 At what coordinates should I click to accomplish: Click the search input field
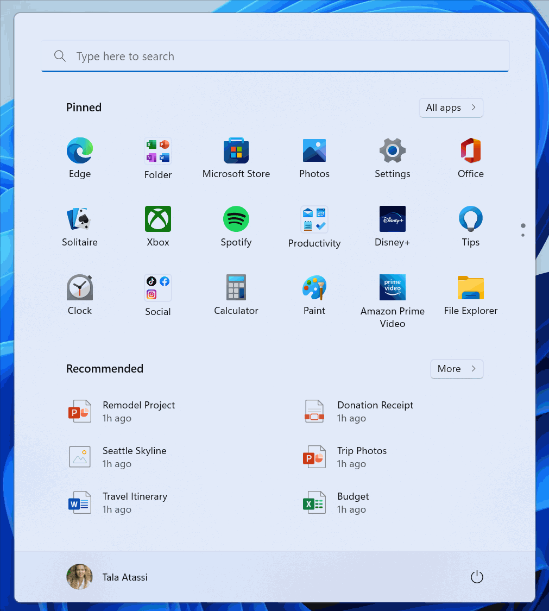point(274,55)
